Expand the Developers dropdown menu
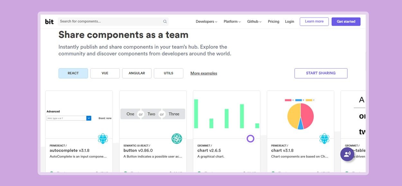Screen dimensions: 402x186 [x=206, y=21]
